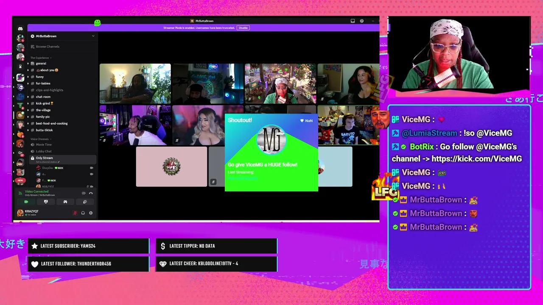The height and width of the screenshot is (305, 543).
Task: Unmute the microphone in user panel
Action: (75, 213)
